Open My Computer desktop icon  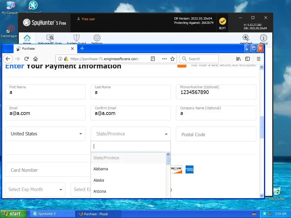(x=11, y=7)
